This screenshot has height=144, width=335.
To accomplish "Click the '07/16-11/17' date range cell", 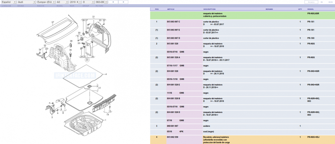I will pyautogui.click(x=172, y=65).
